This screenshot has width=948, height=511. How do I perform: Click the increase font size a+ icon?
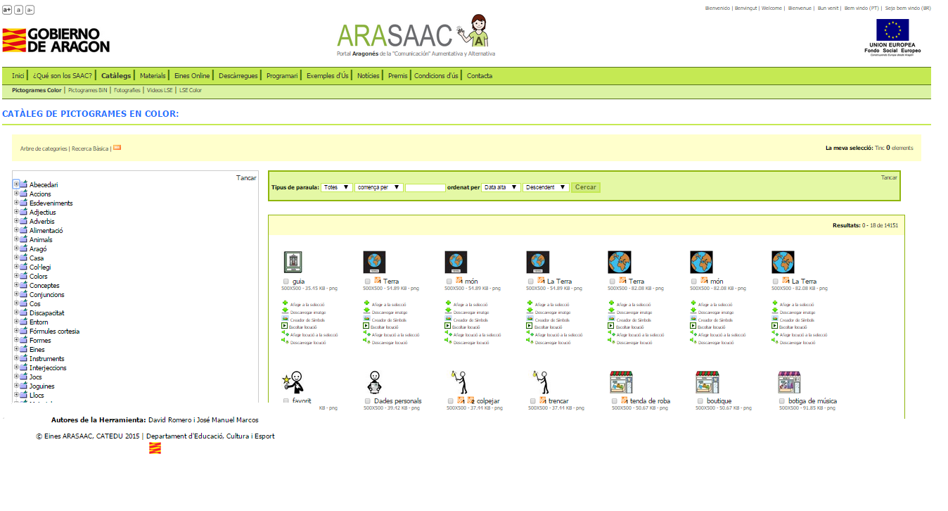[7, 10]
